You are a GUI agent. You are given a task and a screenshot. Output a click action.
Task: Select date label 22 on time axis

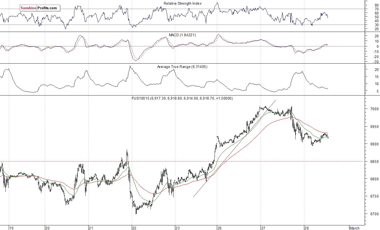(134, 228)
